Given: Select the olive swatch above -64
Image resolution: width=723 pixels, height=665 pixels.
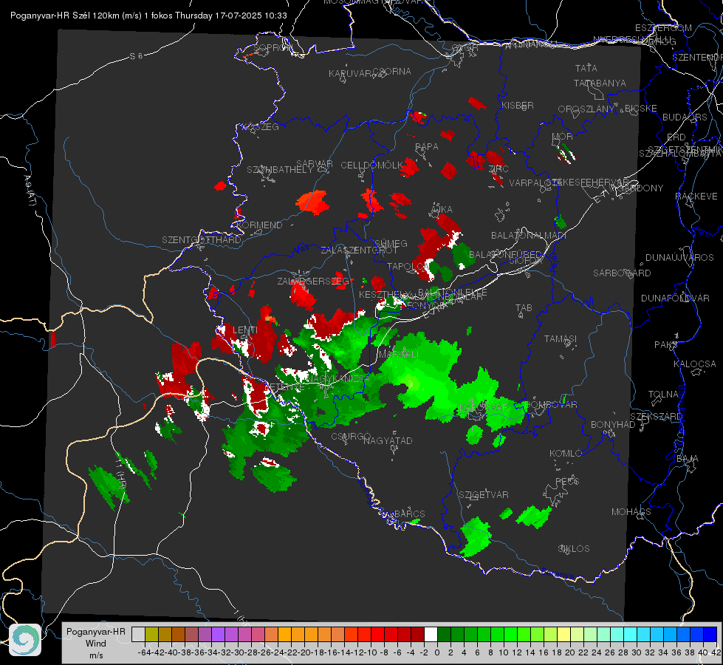Looking at the screenshot, I should pyautogui.click(x=151, y=634).
